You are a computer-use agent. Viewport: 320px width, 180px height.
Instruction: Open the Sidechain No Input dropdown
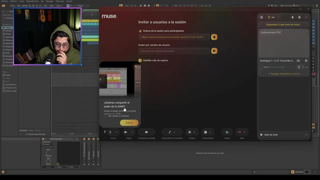tap(48, 144)
